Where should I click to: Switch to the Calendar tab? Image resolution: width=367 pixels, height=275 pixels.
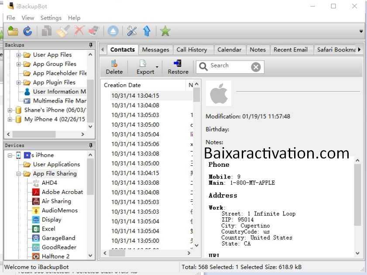click(x=230, y=50)
